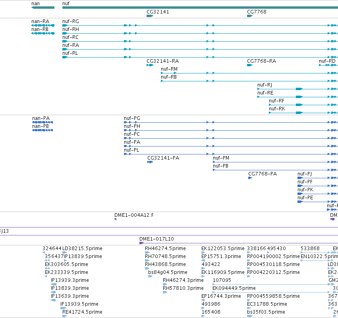Viewport: 338px width, 318px height.
Task: Click the 'nan' gene label
Action: pyautogui.click(x=35, y=4)
